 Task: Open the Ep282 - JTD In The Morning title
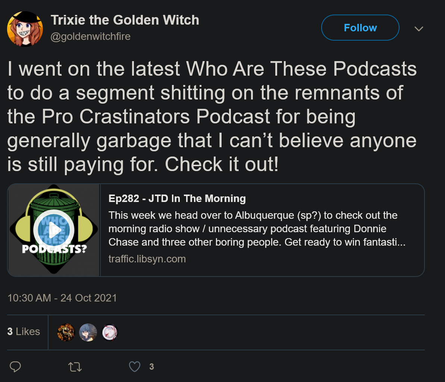point(177,199)
